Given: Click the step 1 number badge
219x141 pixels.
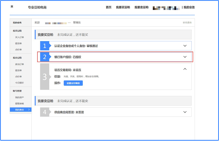Looking at the screenshot, I should [x=45, y=46].
